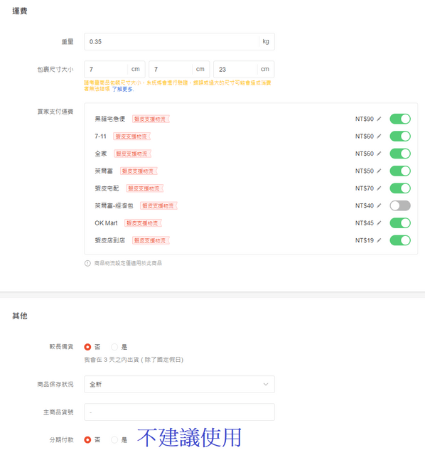Screen dimensions: 425x455
Task: Edit OK Mart NT$45 fee pencil icon
Action: [x=379, y=223]
